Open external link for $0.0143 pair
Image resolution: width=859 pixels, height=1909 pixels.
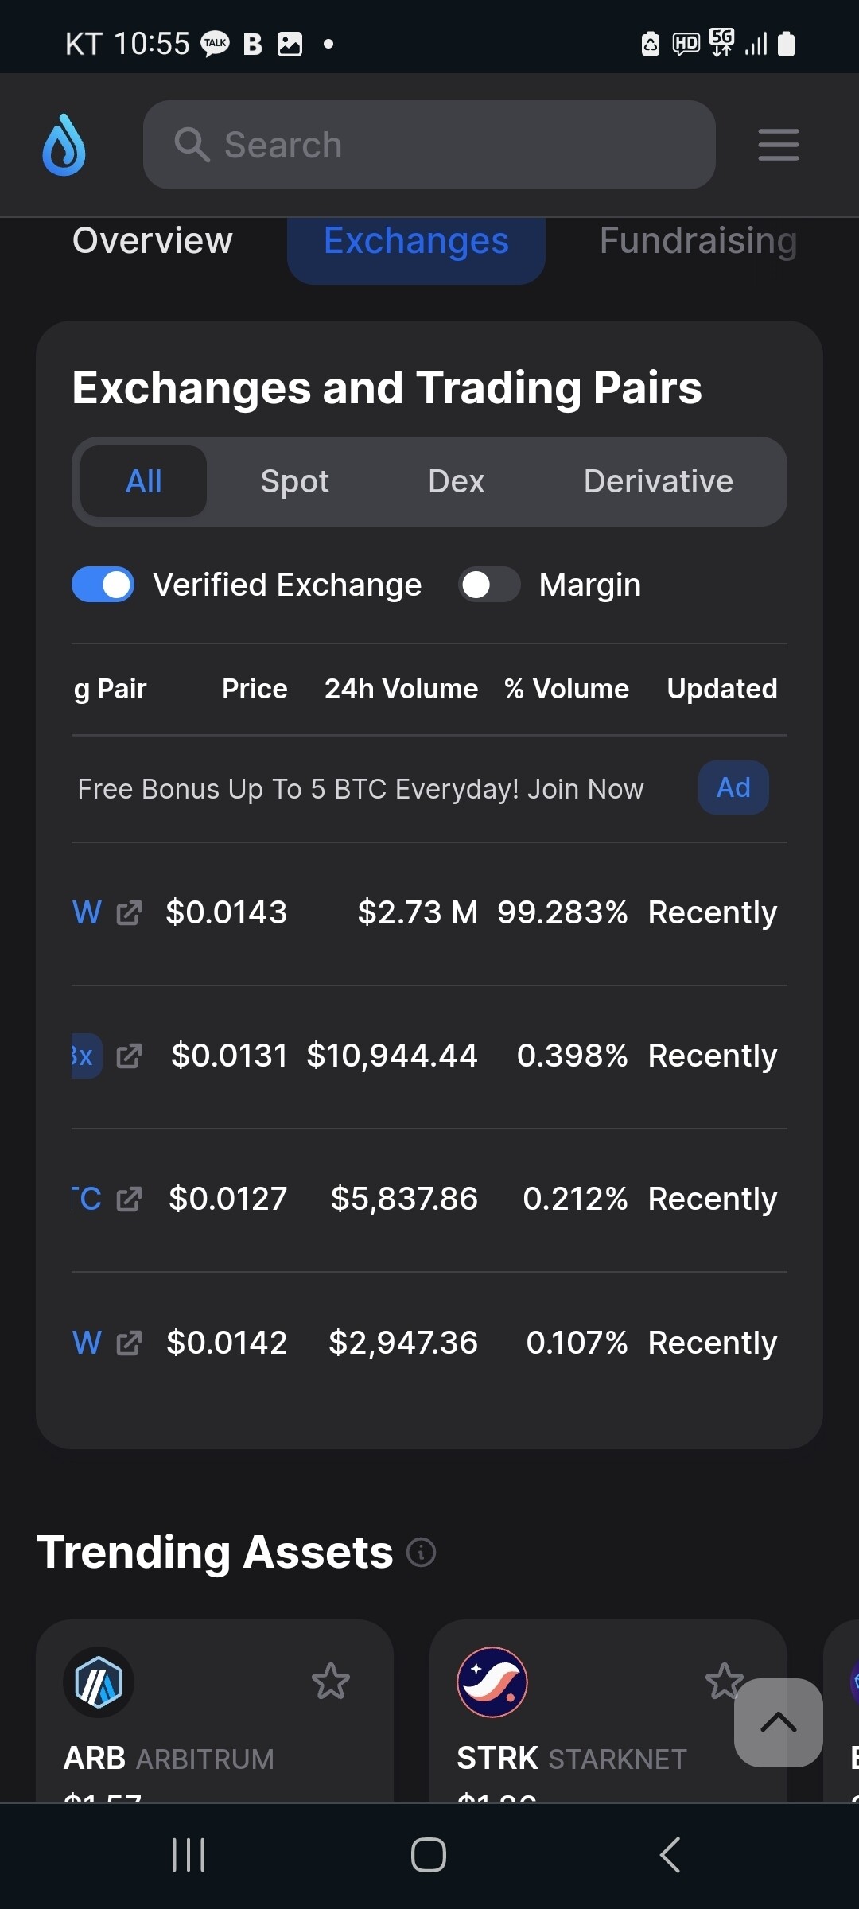point(129,913)
